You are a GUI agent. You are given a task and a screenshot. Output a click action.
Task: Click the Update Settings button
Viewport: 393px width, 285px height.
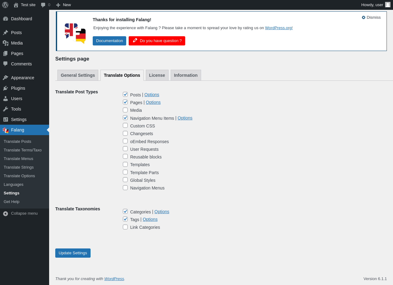pos(73,253)
